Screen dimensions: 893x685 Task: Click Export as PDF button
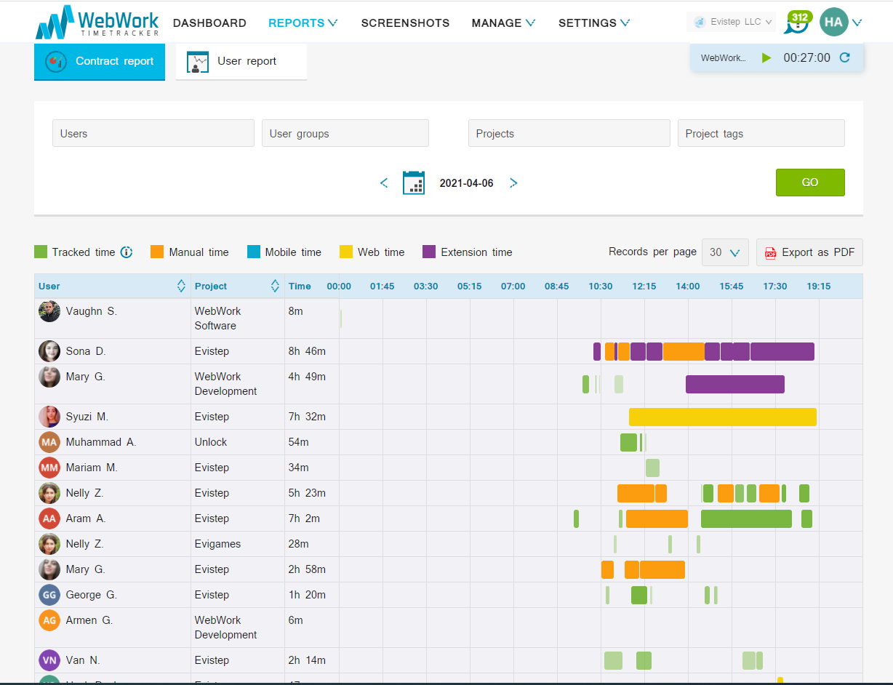click(x=809, y=252)
